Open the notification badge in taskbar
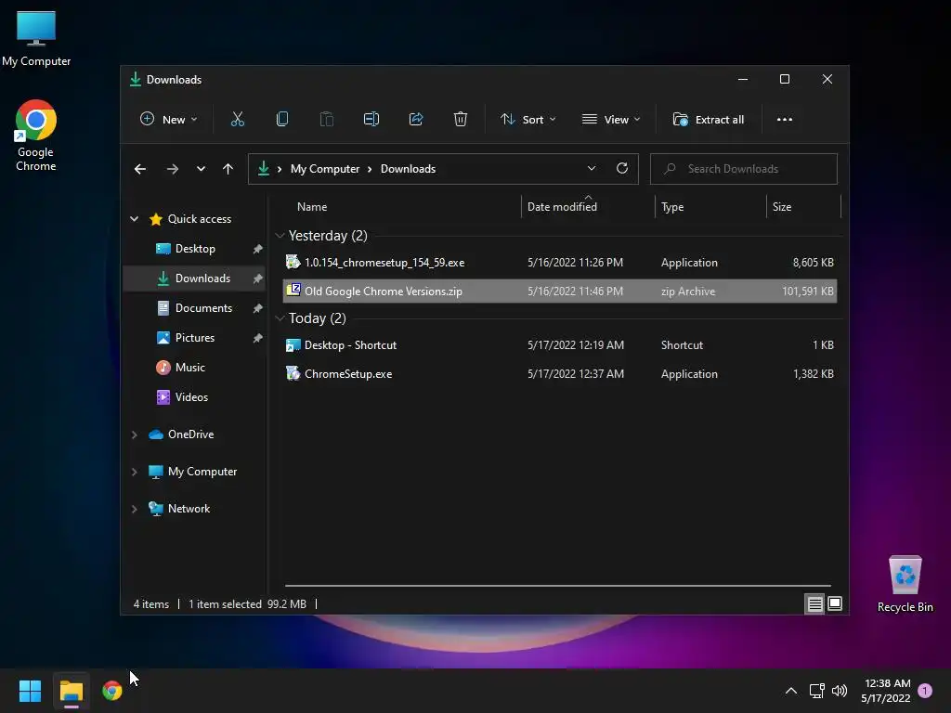 click(925, 691)
